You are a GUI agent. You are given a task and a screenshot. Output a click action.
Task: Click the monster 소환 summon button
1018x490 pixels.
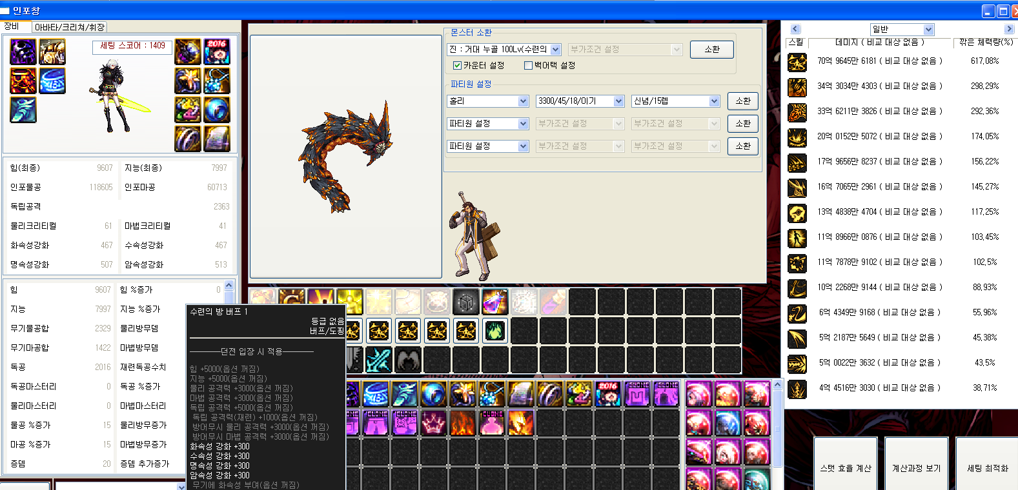pyautogui.click(x=712, y=50)
